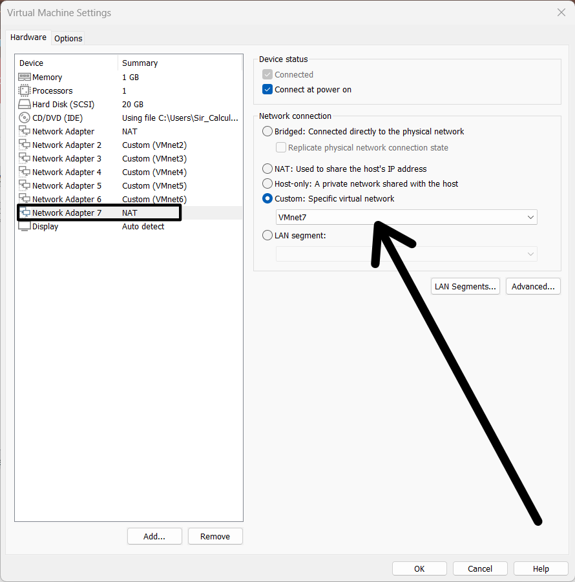The width and height of the screenshot is (575, 582).
Task: Click the CD/DVD (IDE) disc icon
Action: 24,118
